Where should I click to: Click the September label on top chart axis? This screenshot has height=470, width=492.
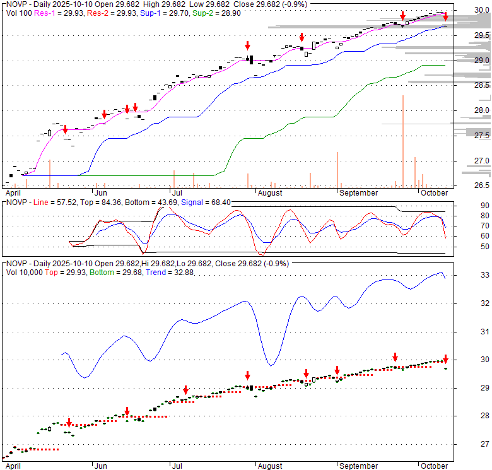(x=358, y=192)
